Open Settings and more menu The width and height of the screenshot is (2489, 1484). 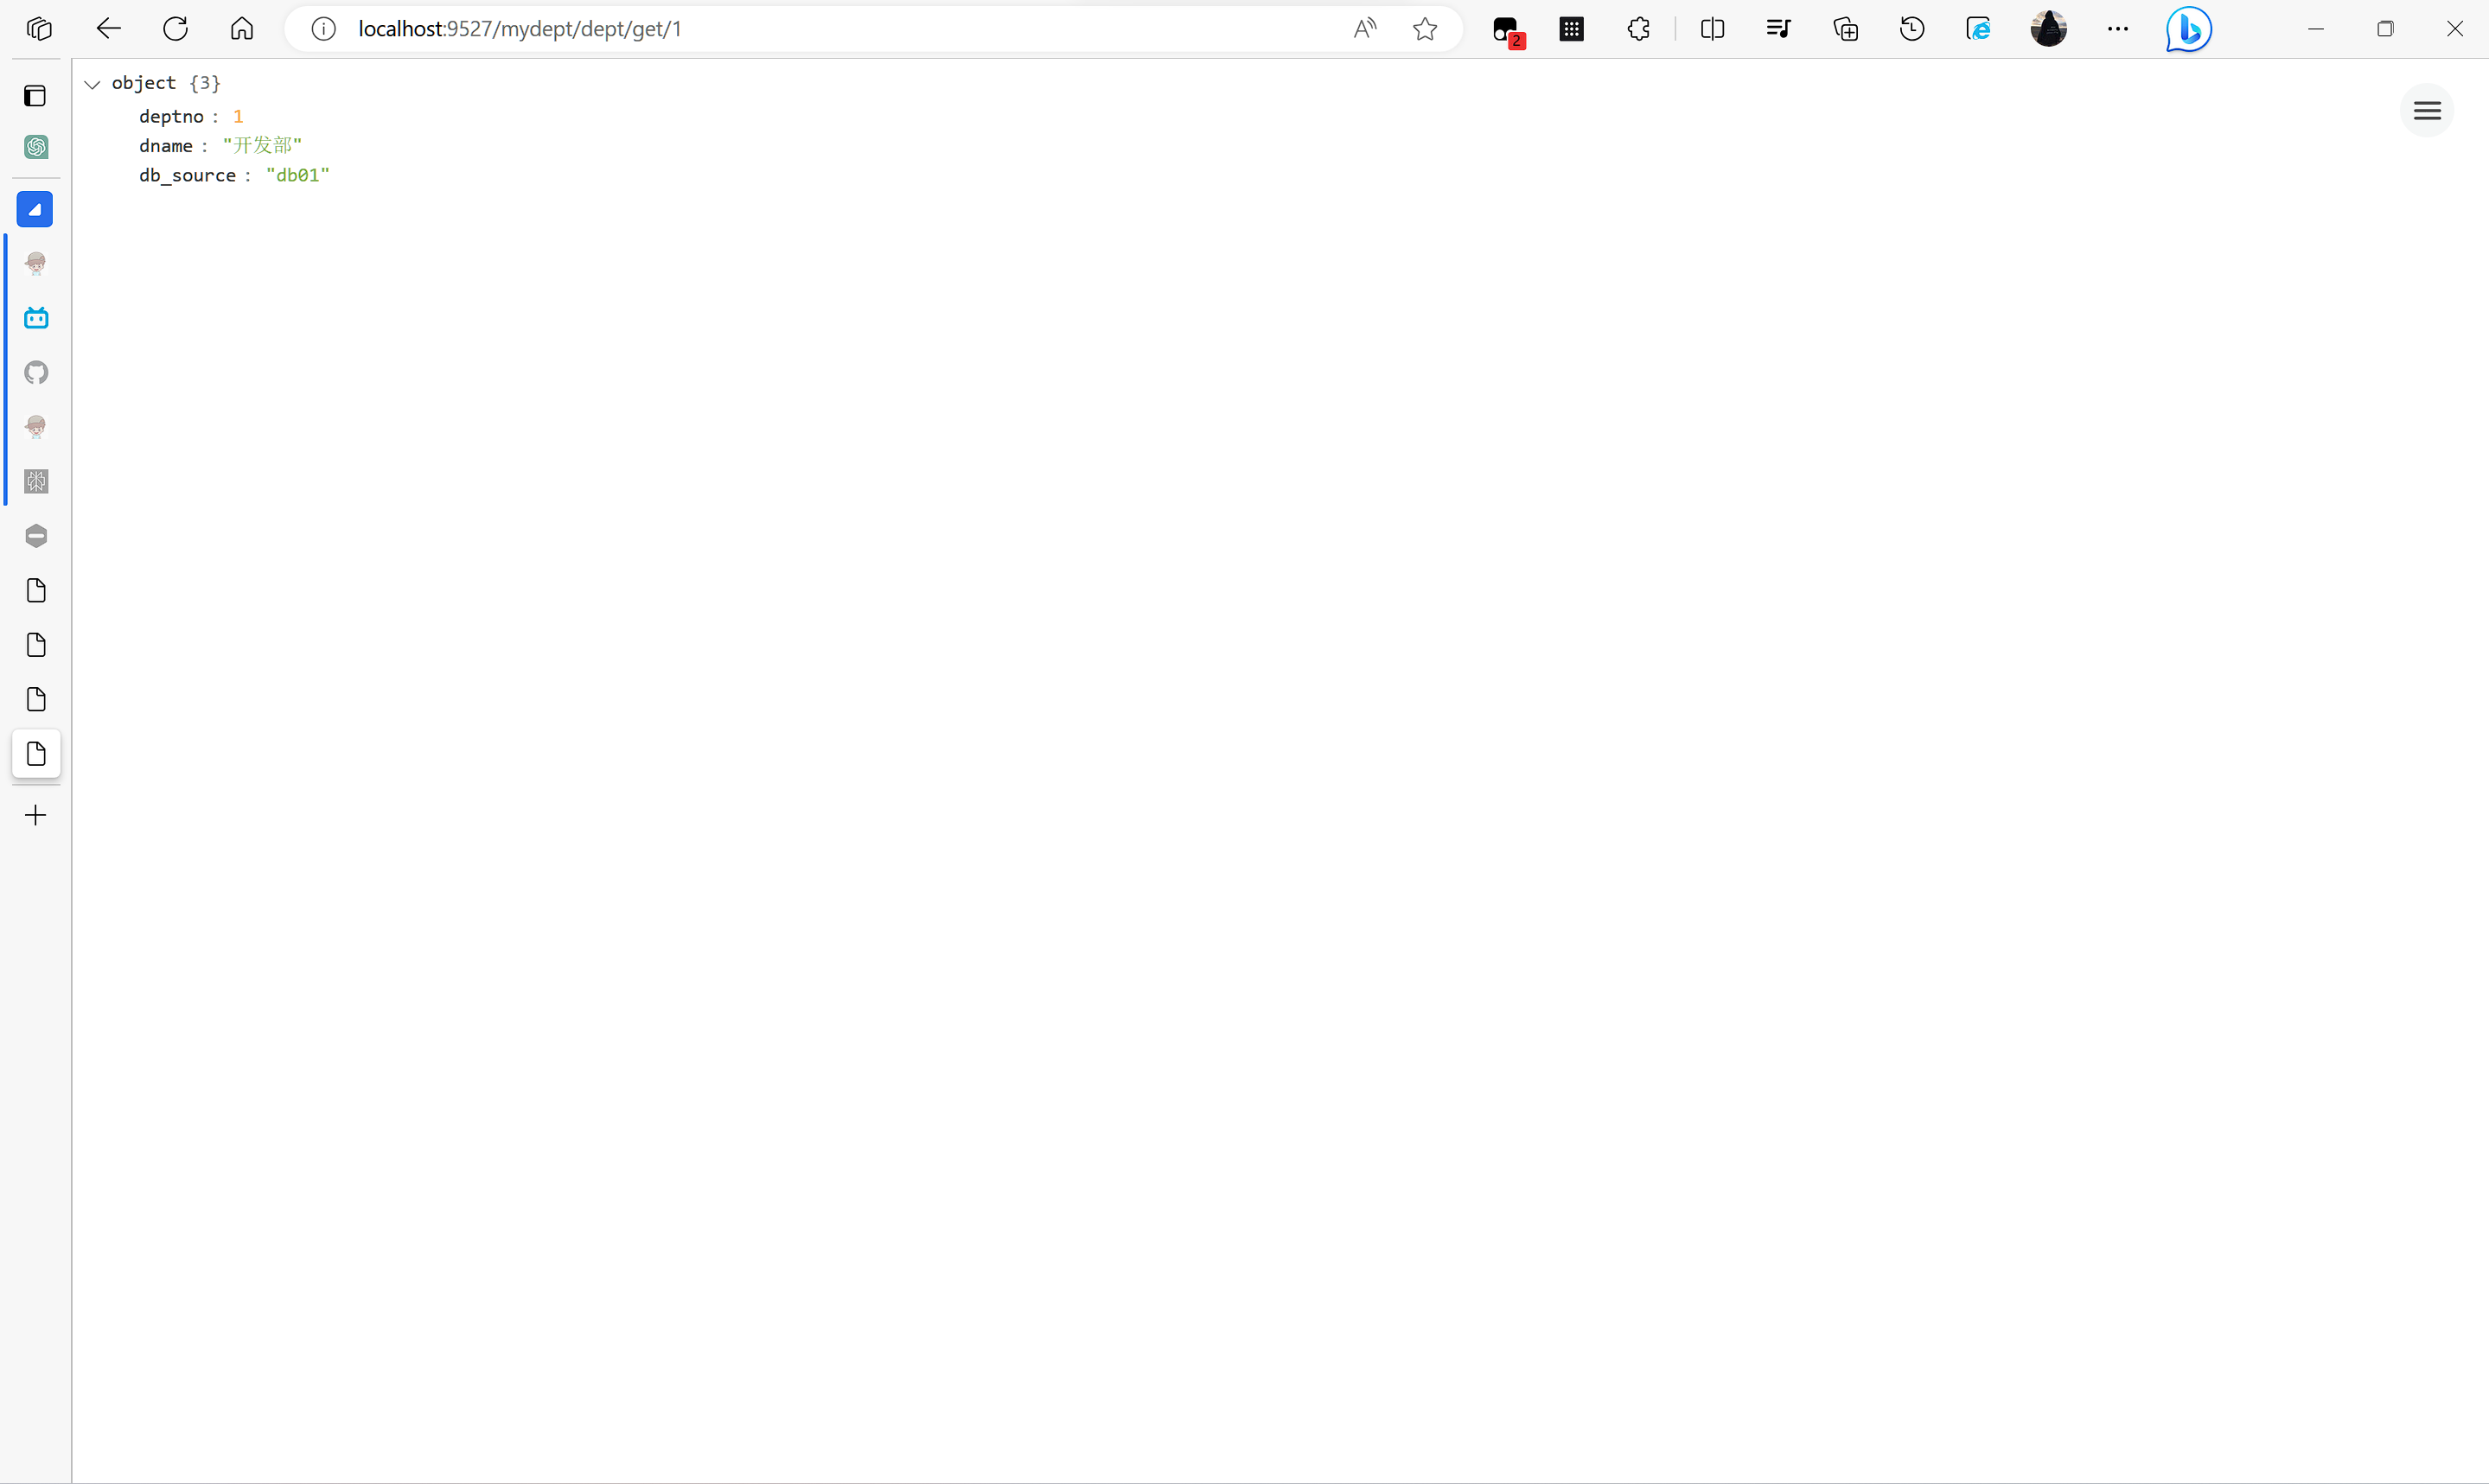(x=2118, y=29)
